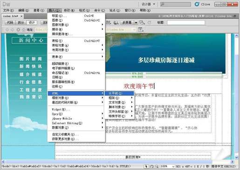Open the 多屏幕 dropdown arrow
Viewport: 240px width, 170px height.
[136, 22]
